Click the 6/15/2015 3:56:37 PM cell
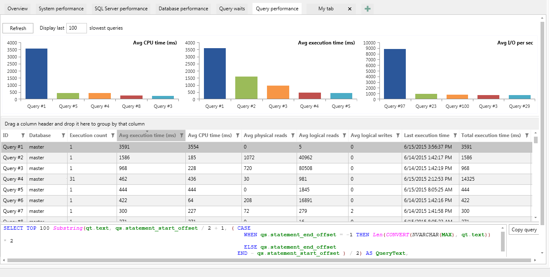Image resolution: width=550 pixels, height=277 pixels. point(431,147)
